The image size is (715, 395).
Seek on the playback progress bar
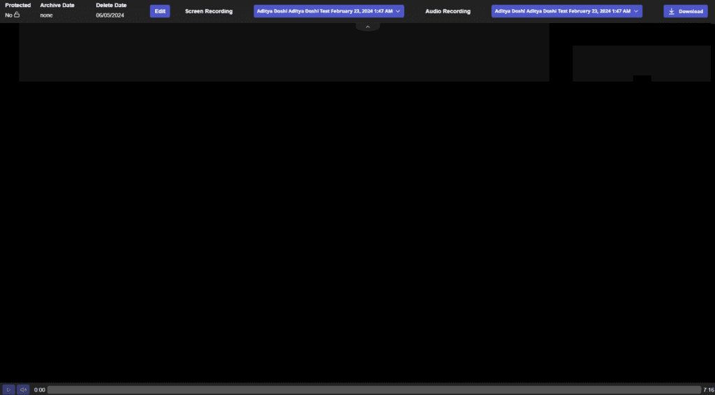(x=374, y=389)
